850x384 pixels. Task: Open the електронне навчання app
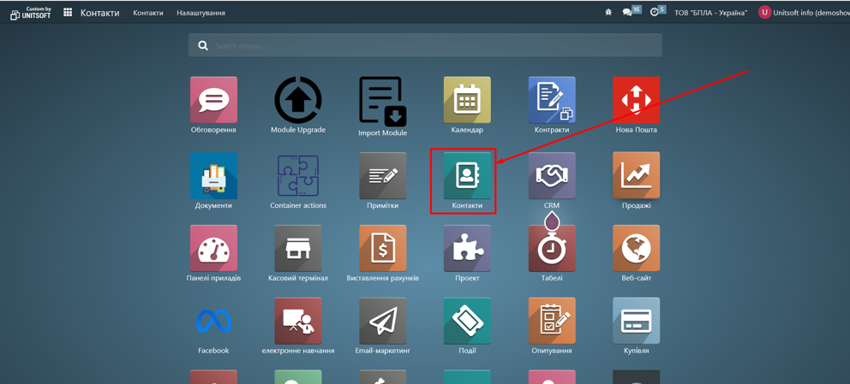click(298, 321)
